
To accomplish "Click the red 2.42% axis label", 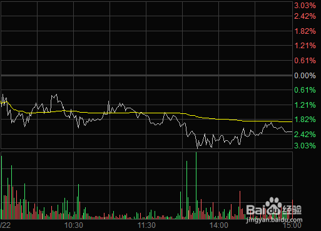I will [x=305, y=16].
